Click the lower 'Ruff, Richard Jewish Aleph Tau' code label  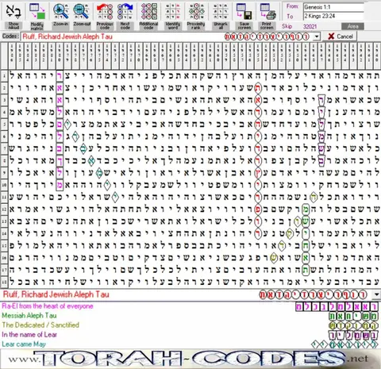click(x=56, y=294)
